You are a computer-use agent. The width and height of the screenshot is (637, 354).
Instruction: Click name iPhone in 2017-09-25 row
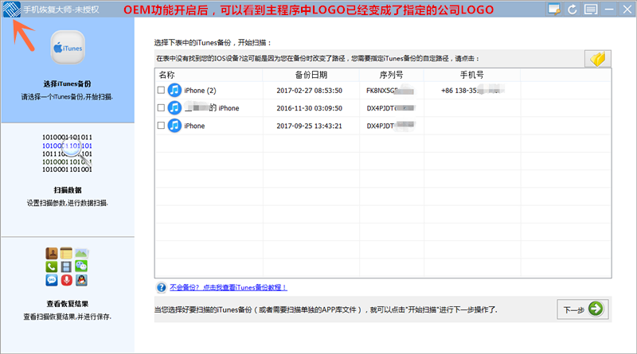[x=194, y=126]
